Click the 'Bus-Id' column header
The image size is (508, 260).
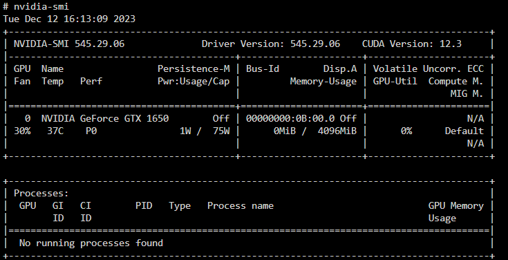pos(263,68)
